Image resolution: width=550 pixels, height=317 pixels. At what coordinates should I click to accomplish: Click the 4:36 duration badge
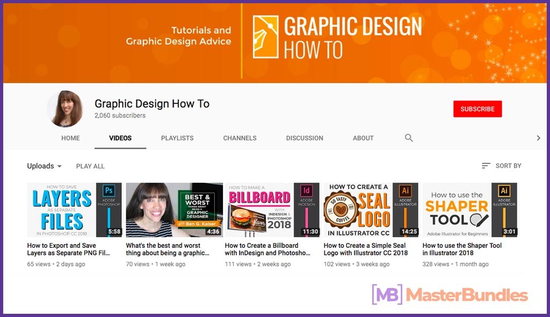(x=213, y=232)
